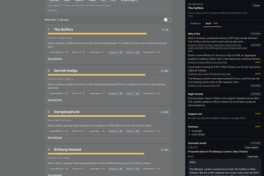Click QLOO badge beside Support act

[258, 114]
